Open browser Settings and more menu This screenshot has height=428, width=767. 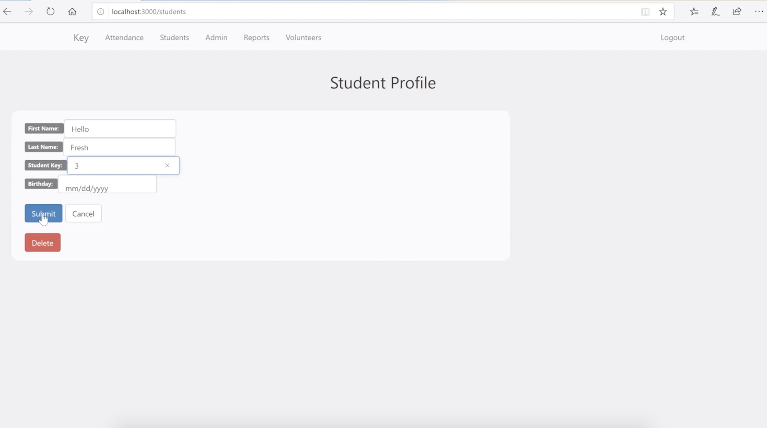click(758, 12)
